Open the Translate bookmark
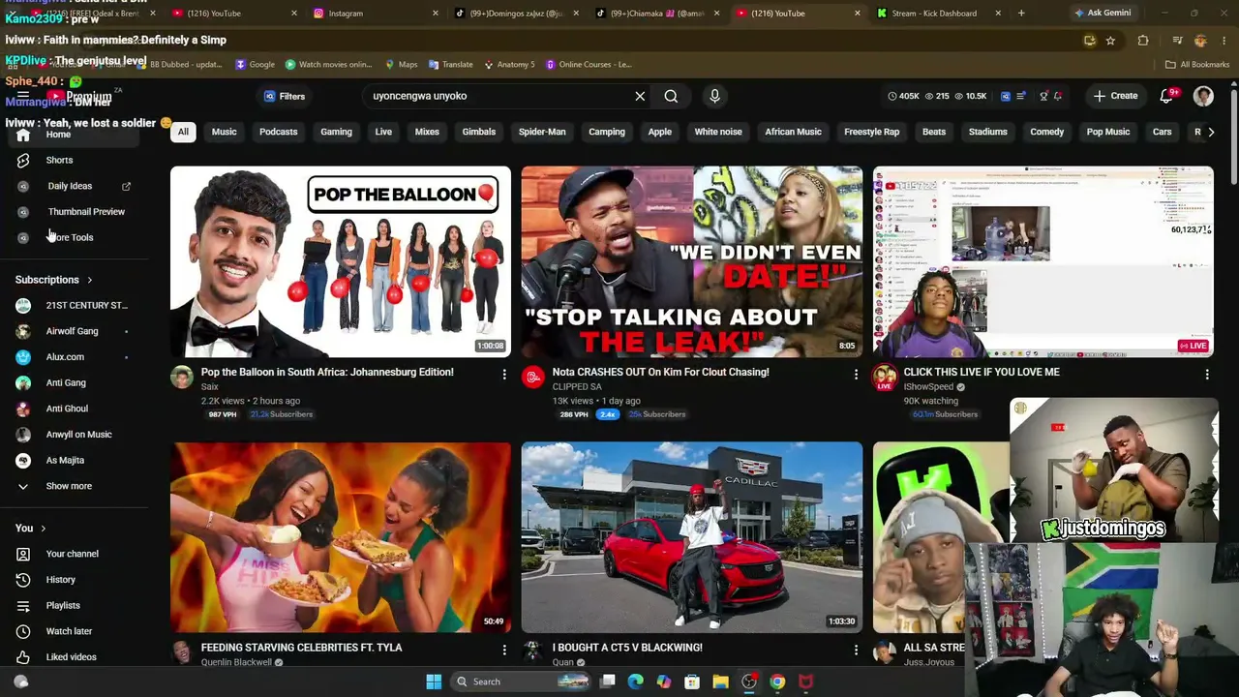This screenshot has width=1239, height=697. pyautogui.click(x=451, y=65)
